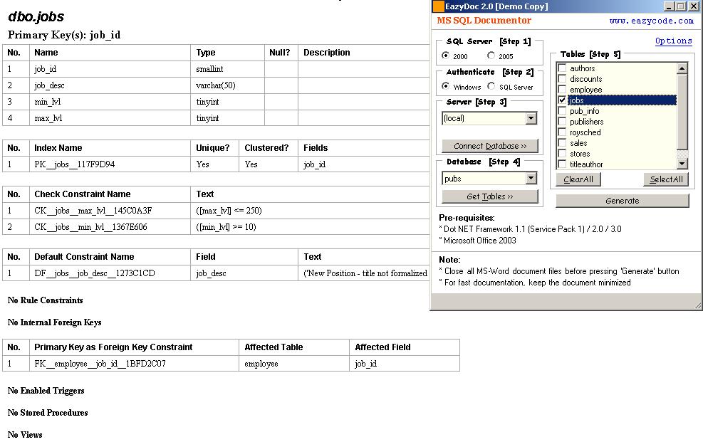Viewport: 703px width, 442px height.
Task: Click the No Stored Procedures text
Action: (x=48, y=412)
